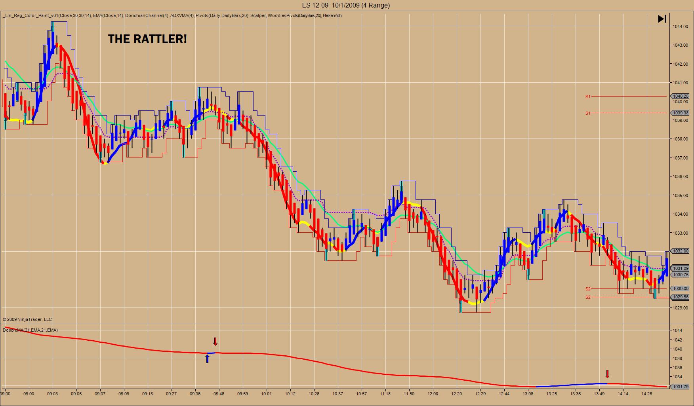Viewport: 694px width, 406px height.
Task: Click the 1032.00 price marker on the axis
Action: coord(681,251)
